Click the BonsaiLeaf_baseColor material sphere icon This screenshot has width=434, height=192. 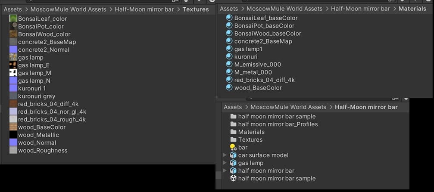[229, 18]
